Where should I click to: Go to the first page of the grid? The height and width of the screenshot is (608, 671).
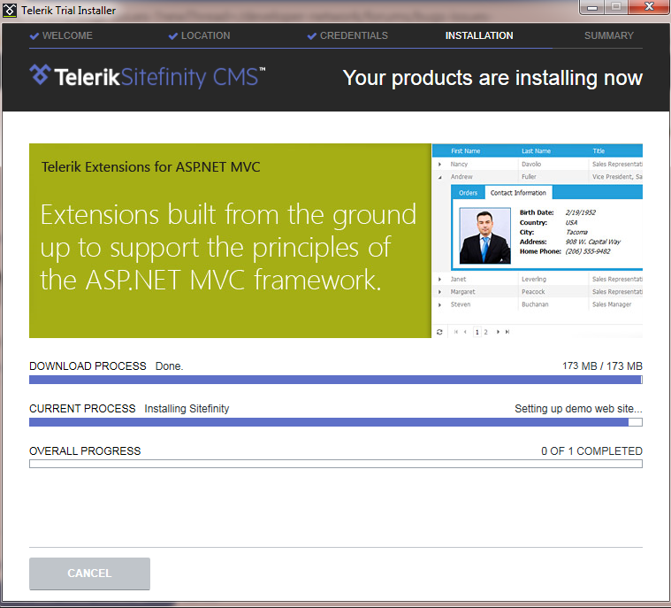(x=456, y=332)
